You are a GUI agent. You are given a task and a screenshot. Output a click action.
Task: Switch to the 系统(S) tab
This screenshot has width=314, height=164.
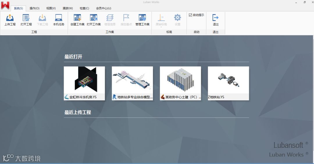(18, 8)
